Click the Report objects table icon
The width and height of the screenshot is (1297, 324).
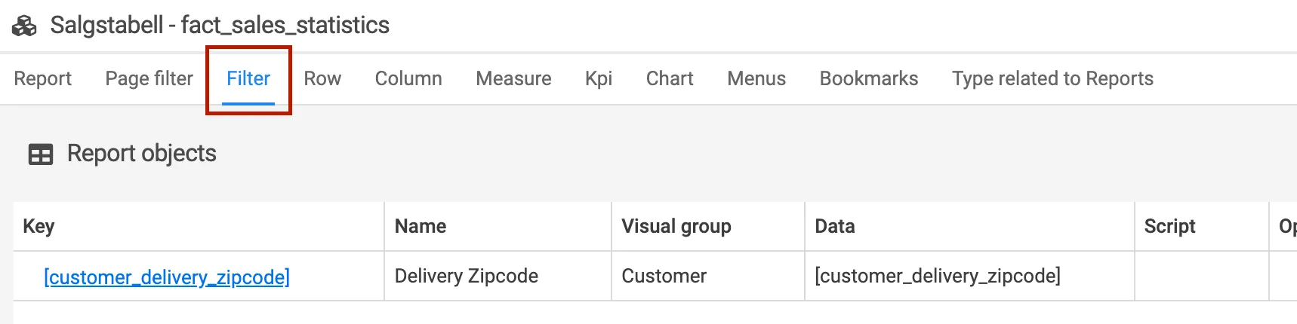(41, 154)
